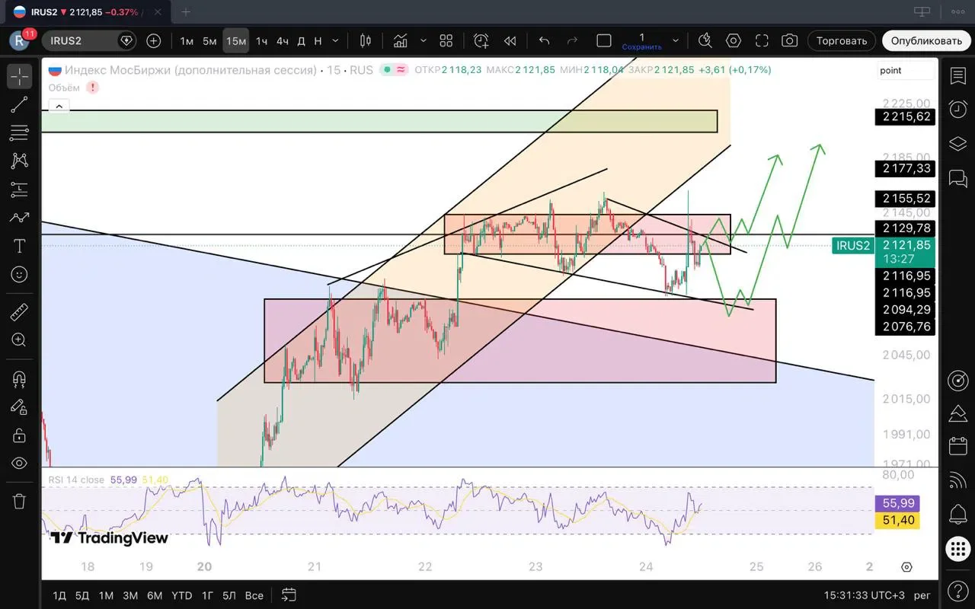Activate the zoom in tool
This screenshot has height=609, width=975.
pos(19,340)
